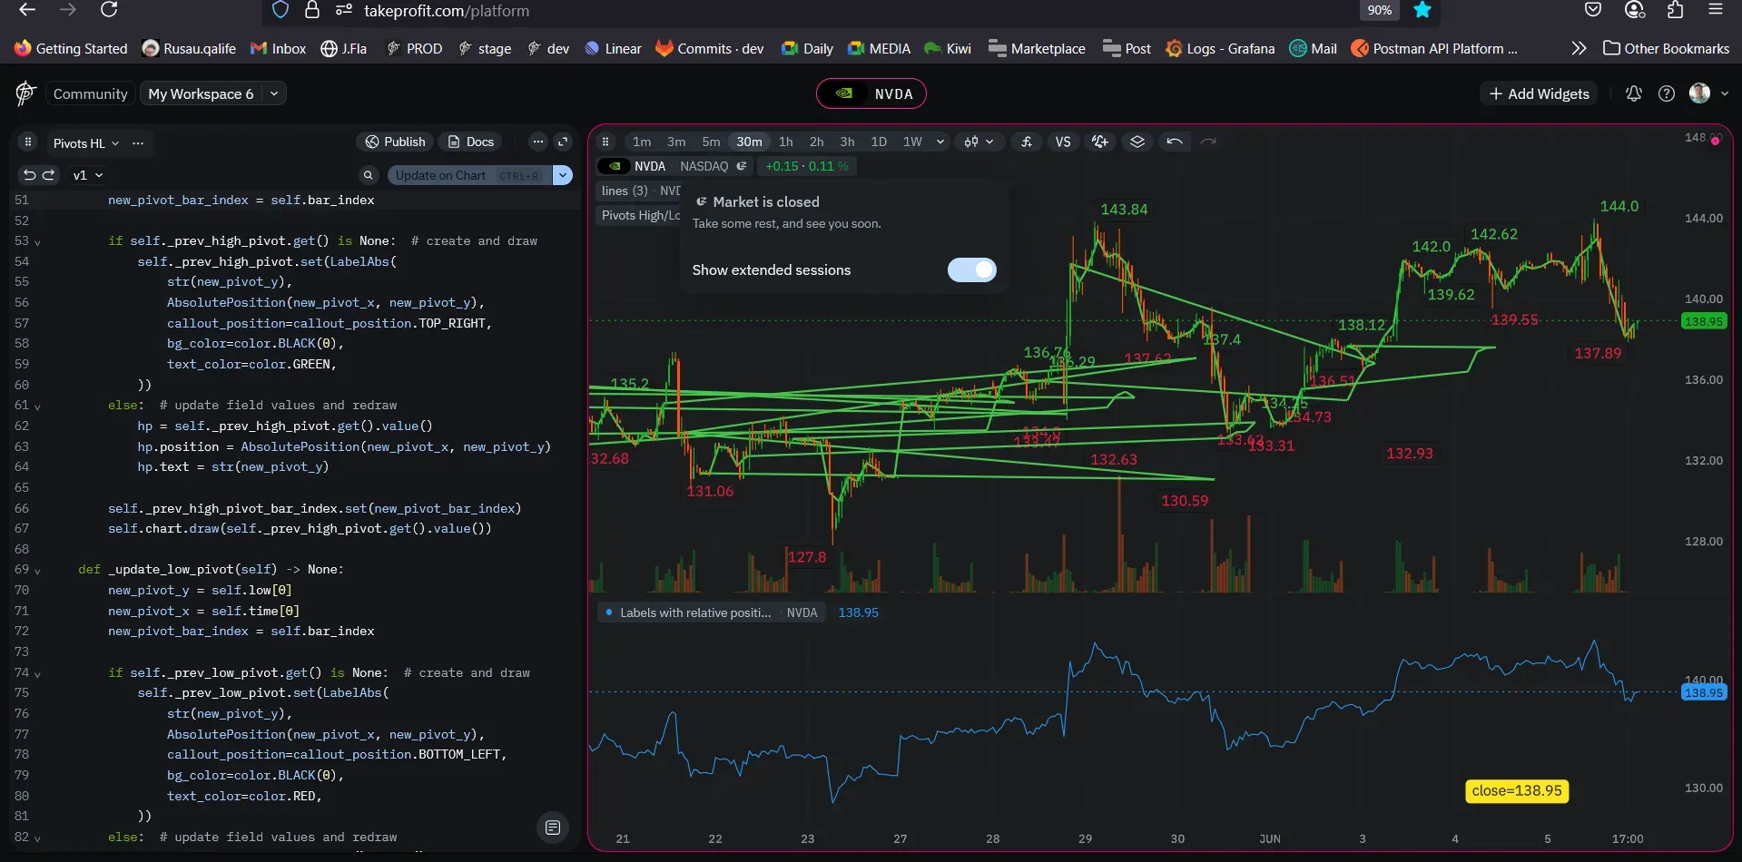Add a price alert with bell icon
1742x862 pixels.
tap(1100, 142)
